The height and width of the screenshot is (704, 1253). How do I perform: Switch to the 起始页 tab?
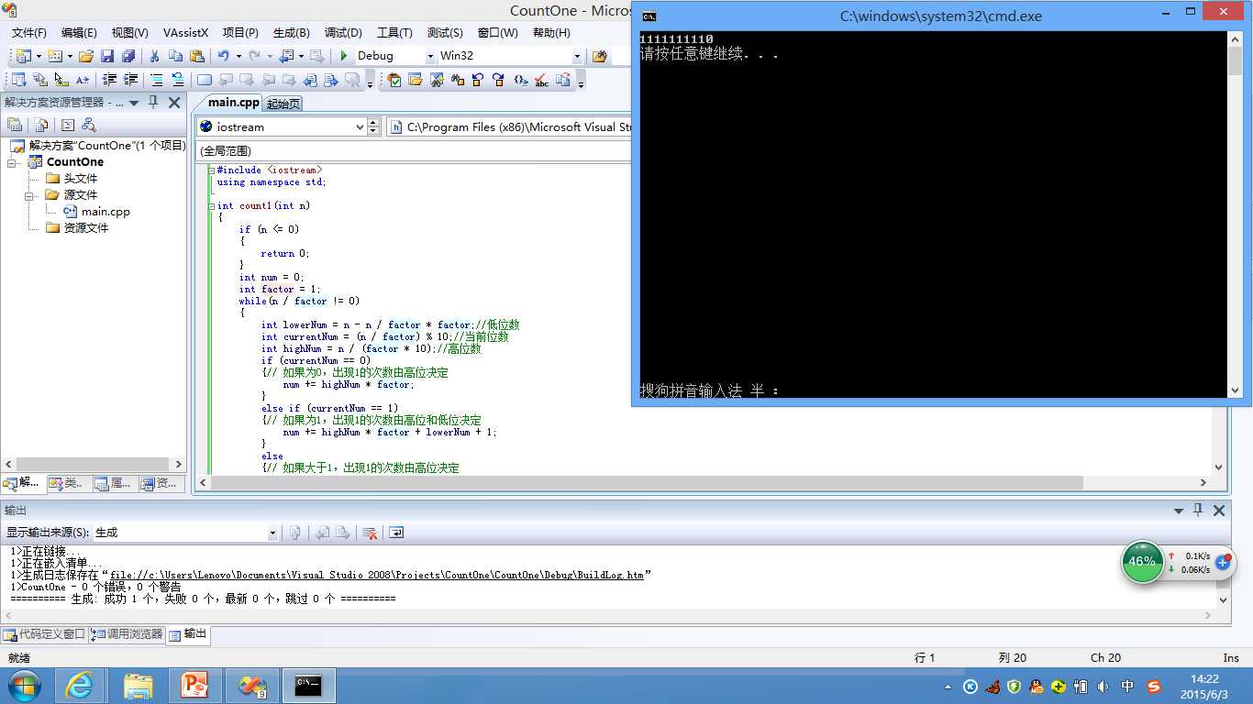coord(283,104)
